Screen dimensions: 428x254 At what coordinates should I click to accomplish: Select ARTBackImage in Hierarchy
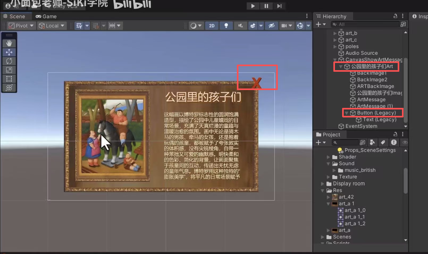(375, 86)
